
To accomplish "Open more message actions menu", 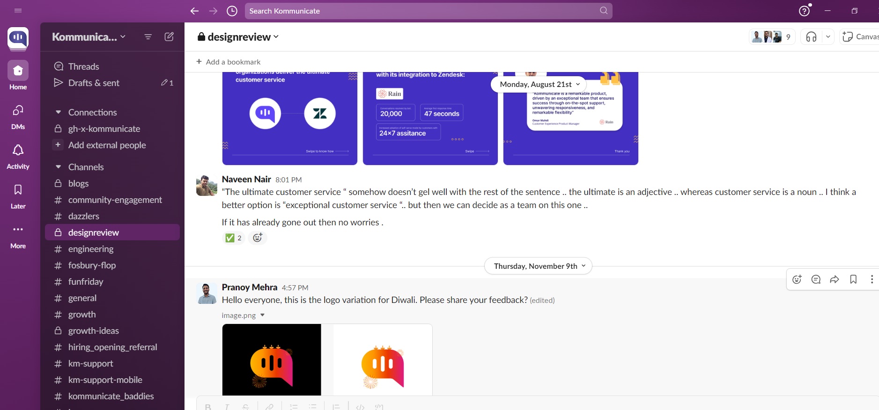I will tap(872, 279).
